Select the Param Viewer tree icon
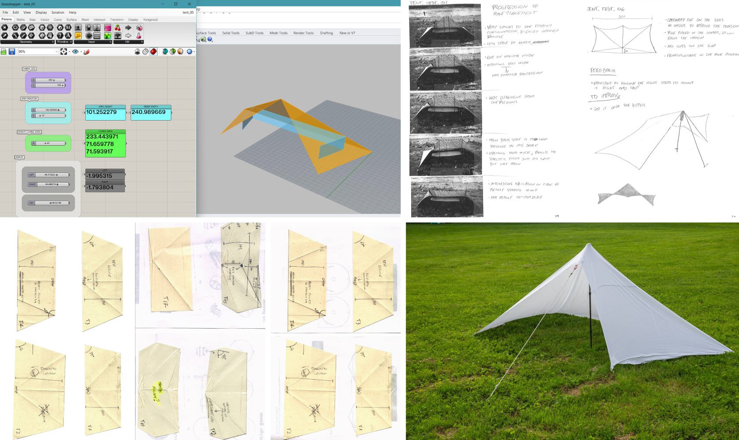This screenshot has height=440, width=739. click(117, 36)
